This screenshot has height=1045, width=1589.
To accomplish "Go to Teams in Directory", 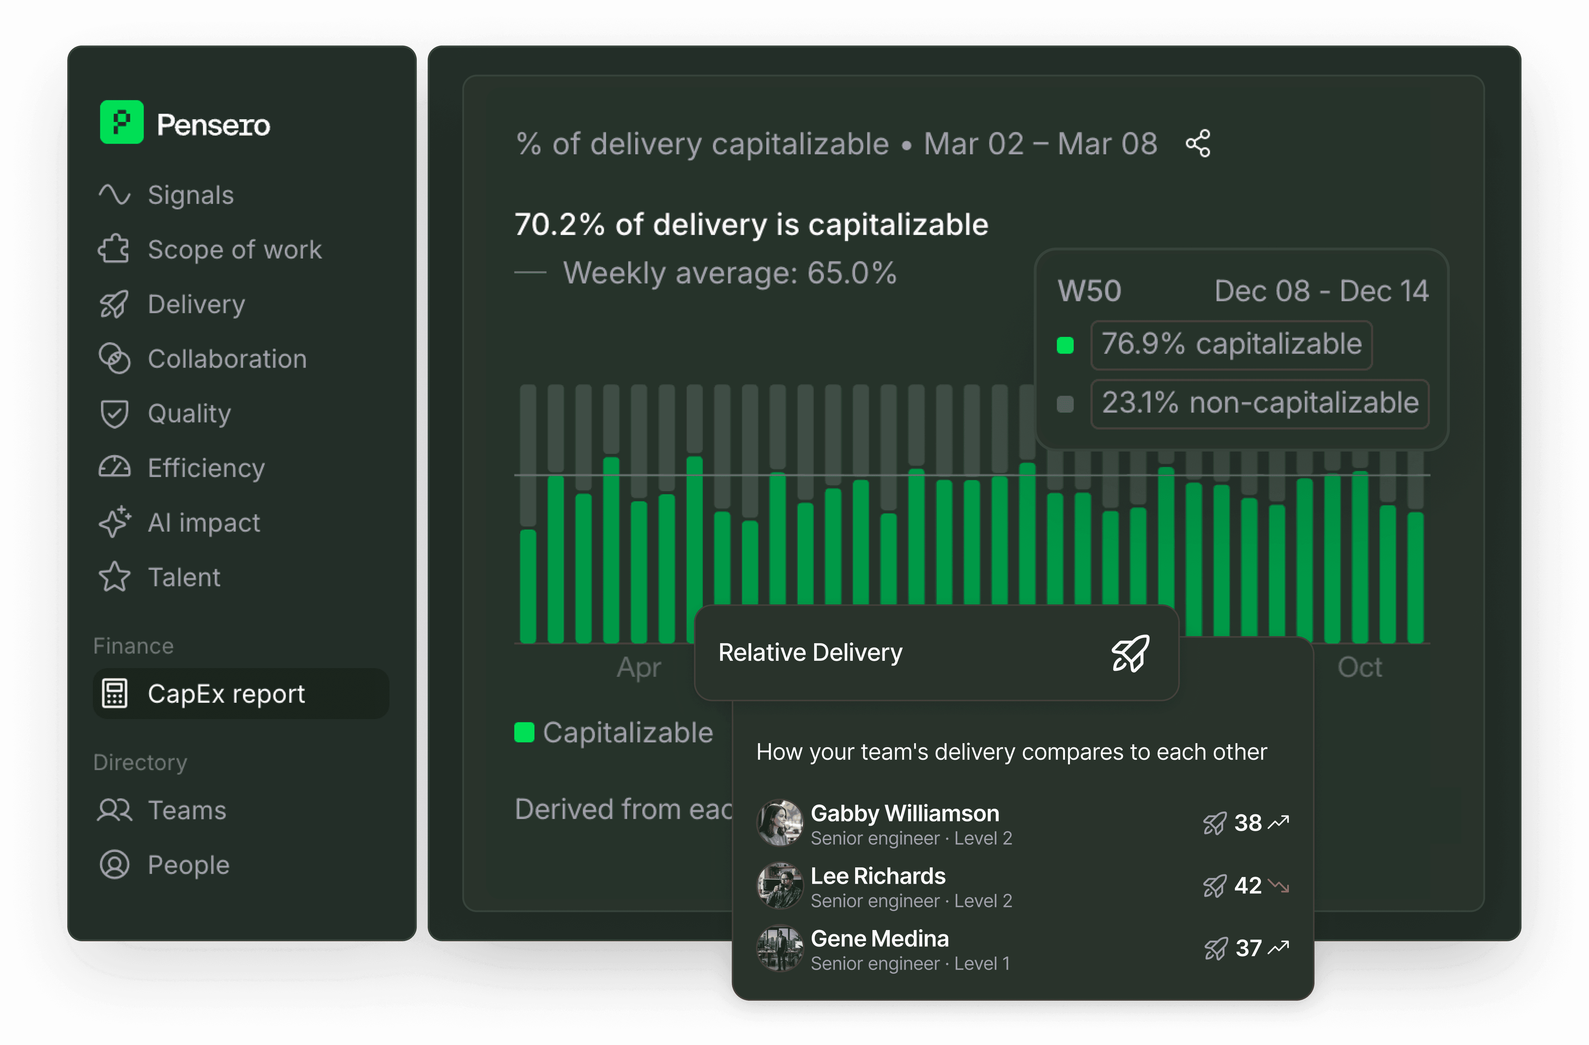I will click(x=186, y=810).
